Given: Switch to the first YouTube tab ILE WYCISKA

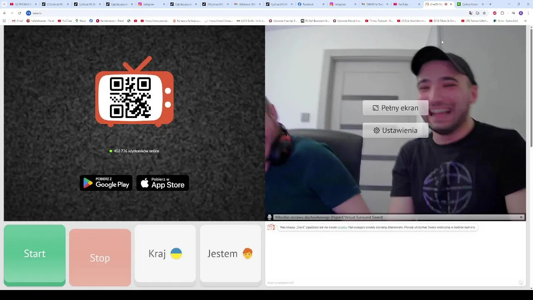Looking at the screenshot, I should [x=23, y=4].
